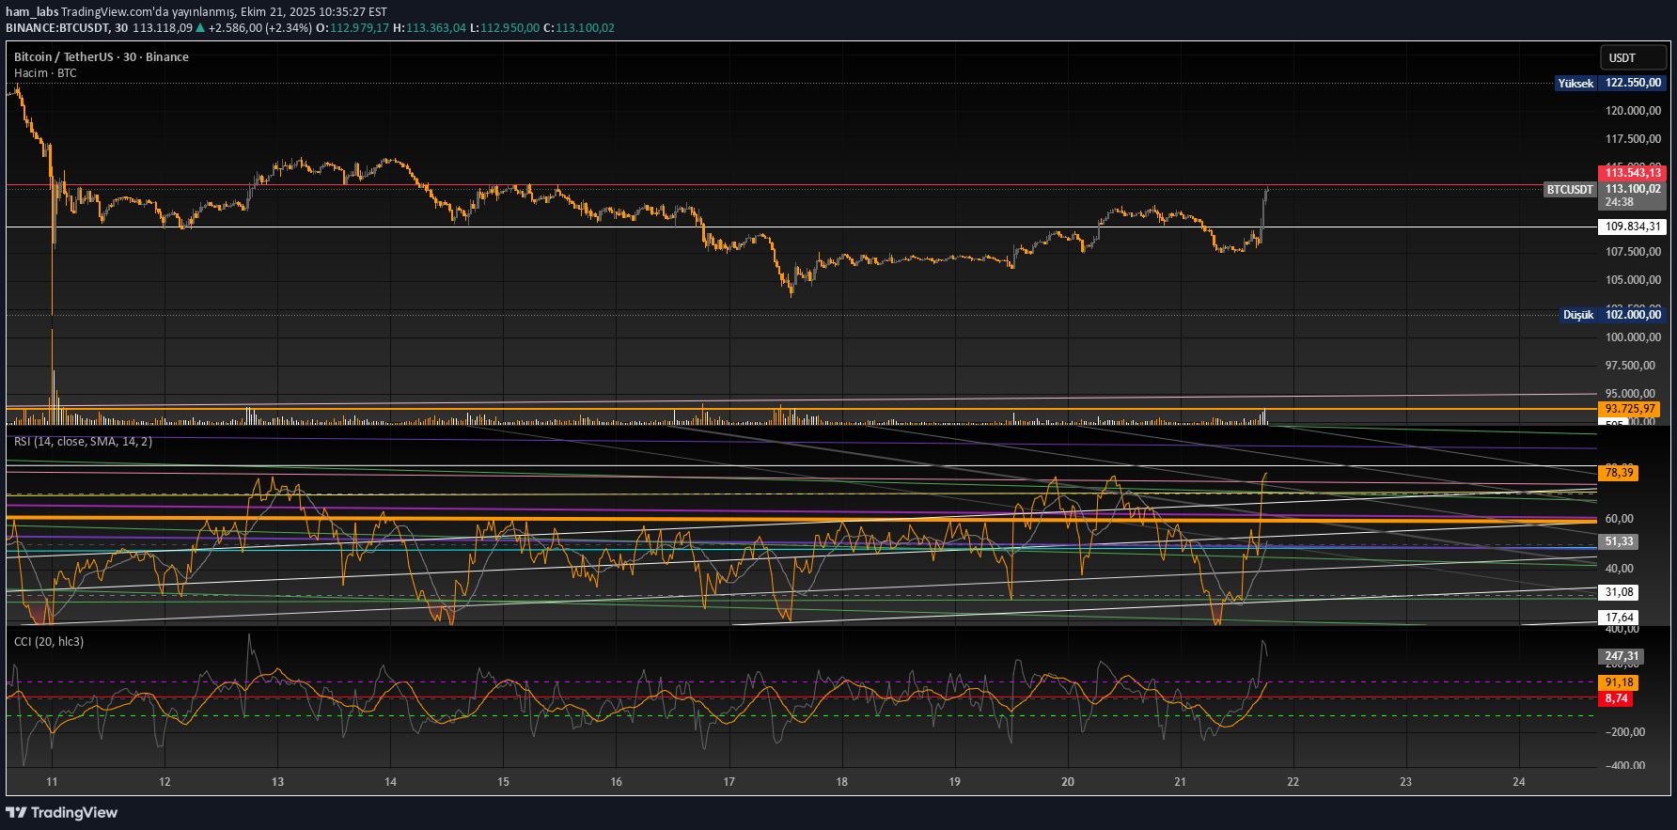This screenshot has height=830, width=1677.
Task: Open the CCI (20, hlc3) indicator legend
Action: point(49,642)
